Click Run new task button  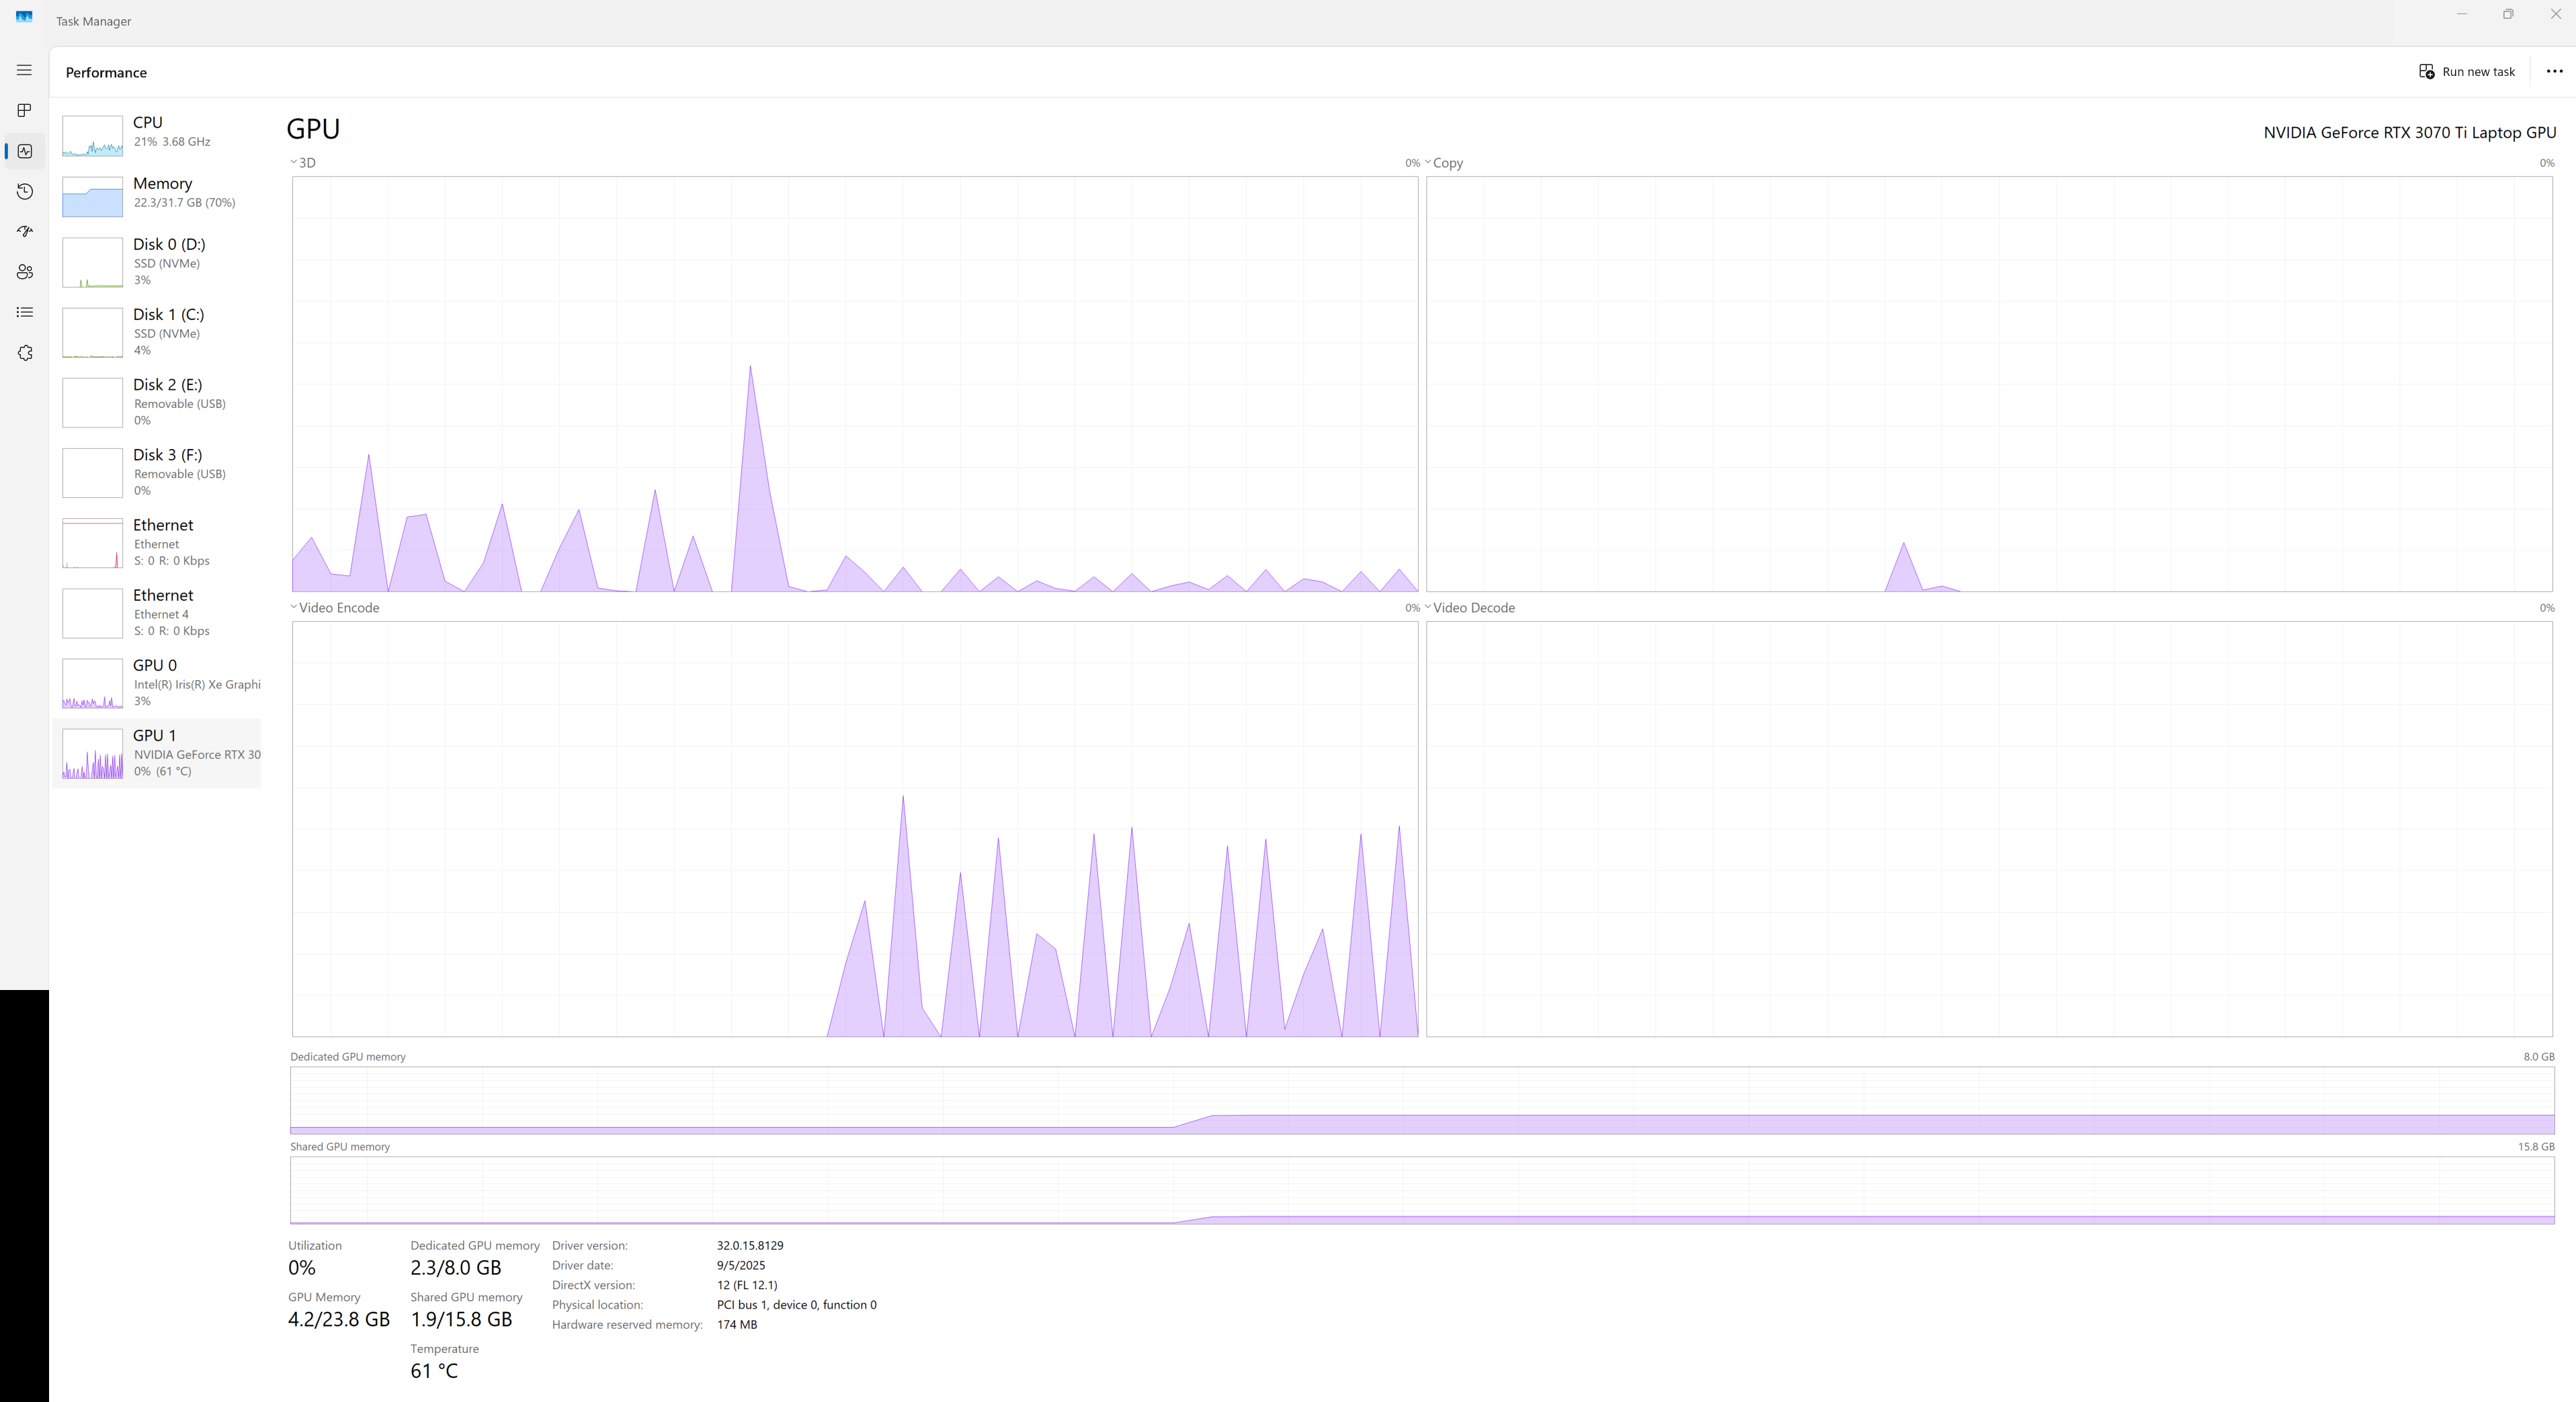click(2466, 71)
